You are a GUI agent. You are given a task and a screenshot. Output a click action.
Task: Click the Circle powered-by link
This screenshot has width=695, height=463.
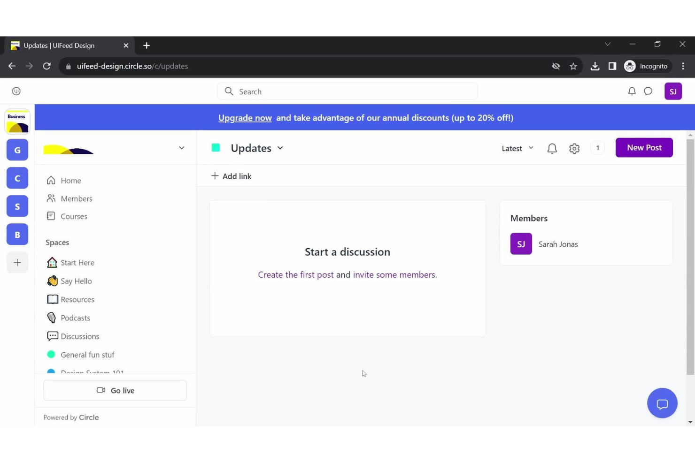point(89,417)
